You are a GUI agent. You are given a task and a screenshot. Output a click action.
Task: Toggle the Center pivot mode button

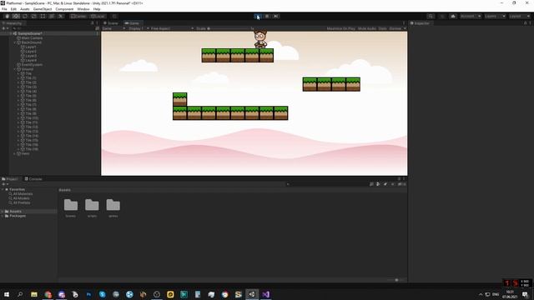[x=78, y=17]
